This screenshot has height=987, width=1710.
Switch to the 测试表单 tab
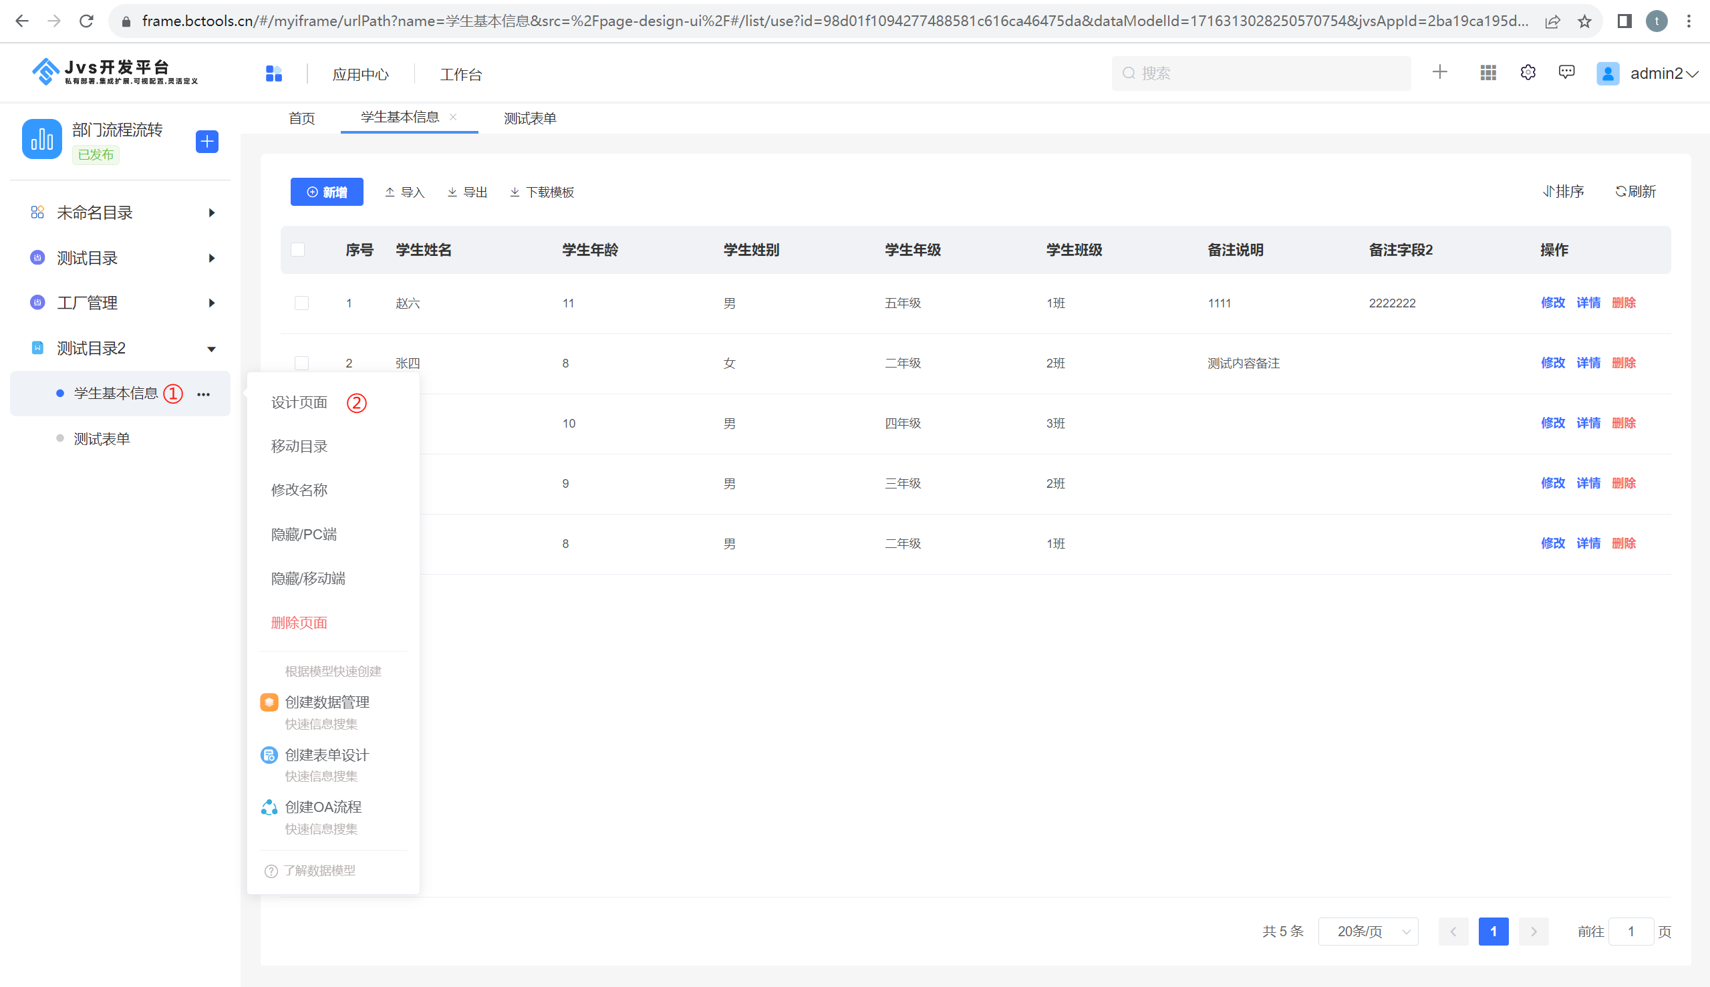pyautogui.click(x=529, y=119)
